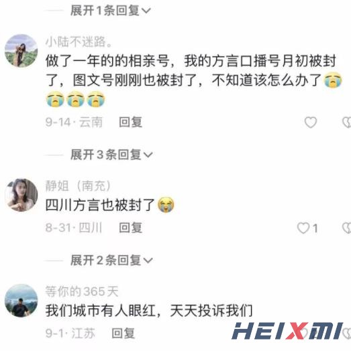The height and width of the screenshot is (351, 351).
Task: Select the comment text 四川方言也被封了
Action: point(100,205)
